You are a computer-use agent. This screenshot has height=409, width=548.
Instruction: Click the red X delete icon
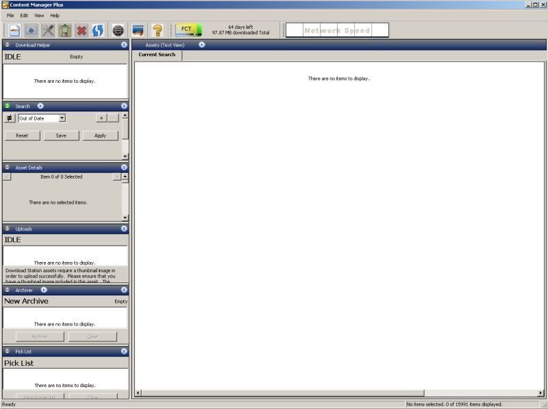82,30
